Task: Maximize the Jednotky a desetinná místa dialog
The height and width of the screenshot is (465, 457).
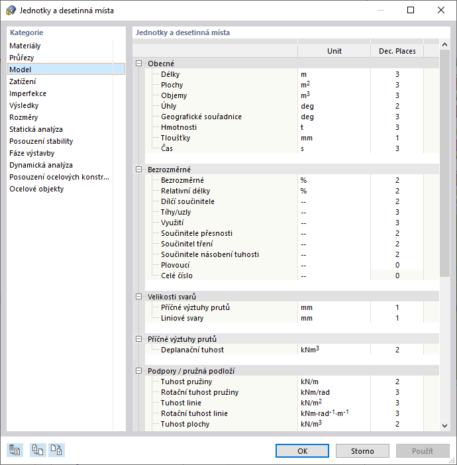Action: (411, 10)
